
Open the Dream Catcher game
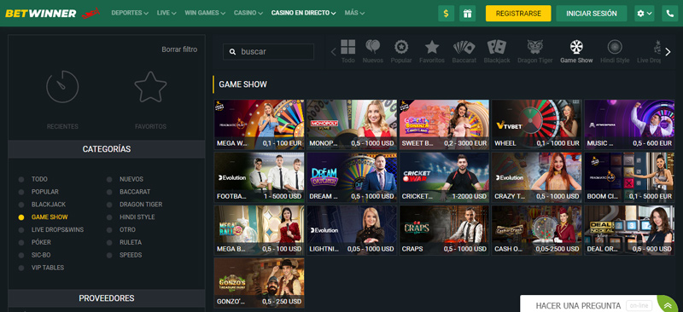coord(352,177)
